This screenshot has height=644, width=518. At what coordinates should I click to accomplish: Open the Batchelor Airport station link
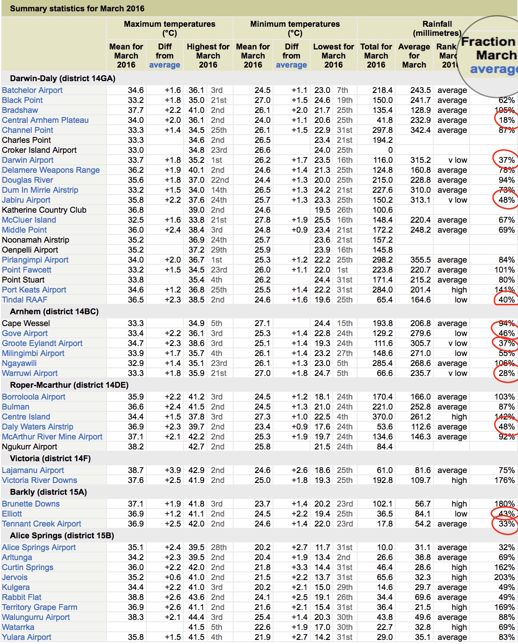(x=32, y=90)
